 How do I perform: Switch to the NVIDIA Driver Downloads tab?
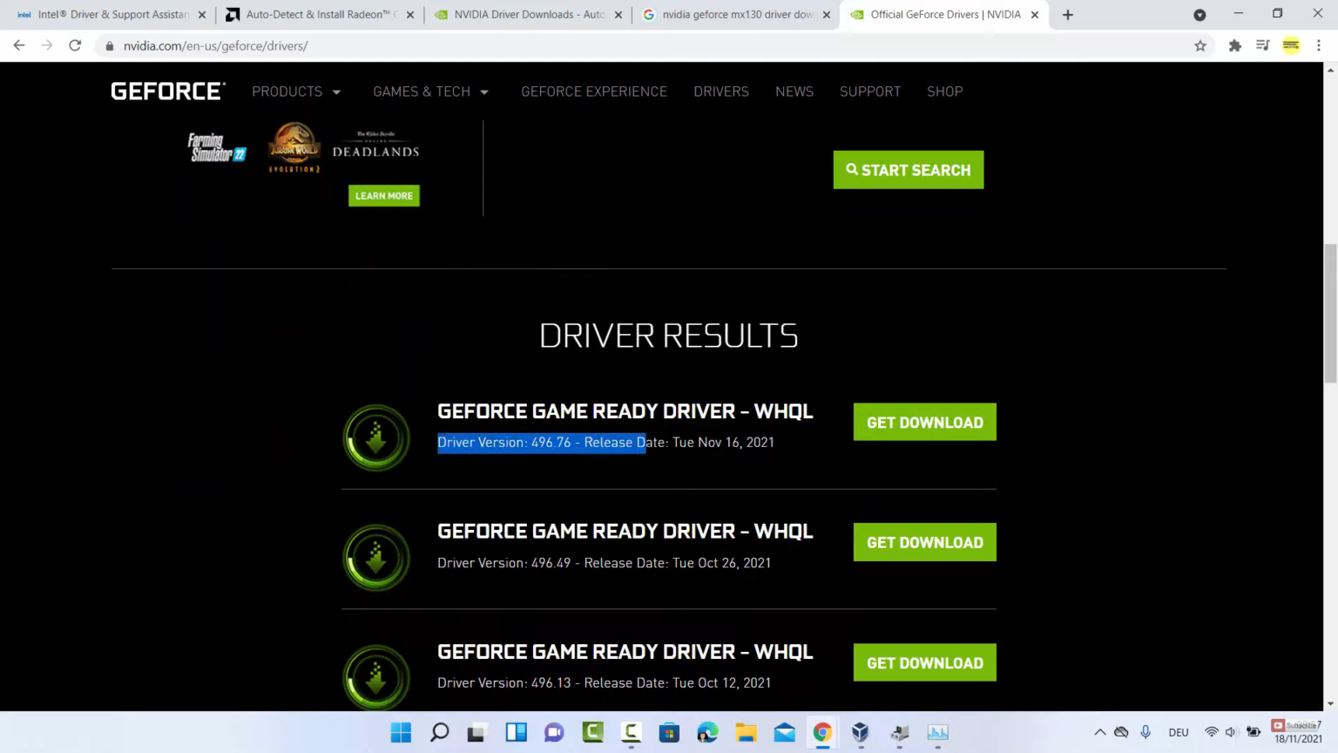pyautogui.click(x=529, y=15)
